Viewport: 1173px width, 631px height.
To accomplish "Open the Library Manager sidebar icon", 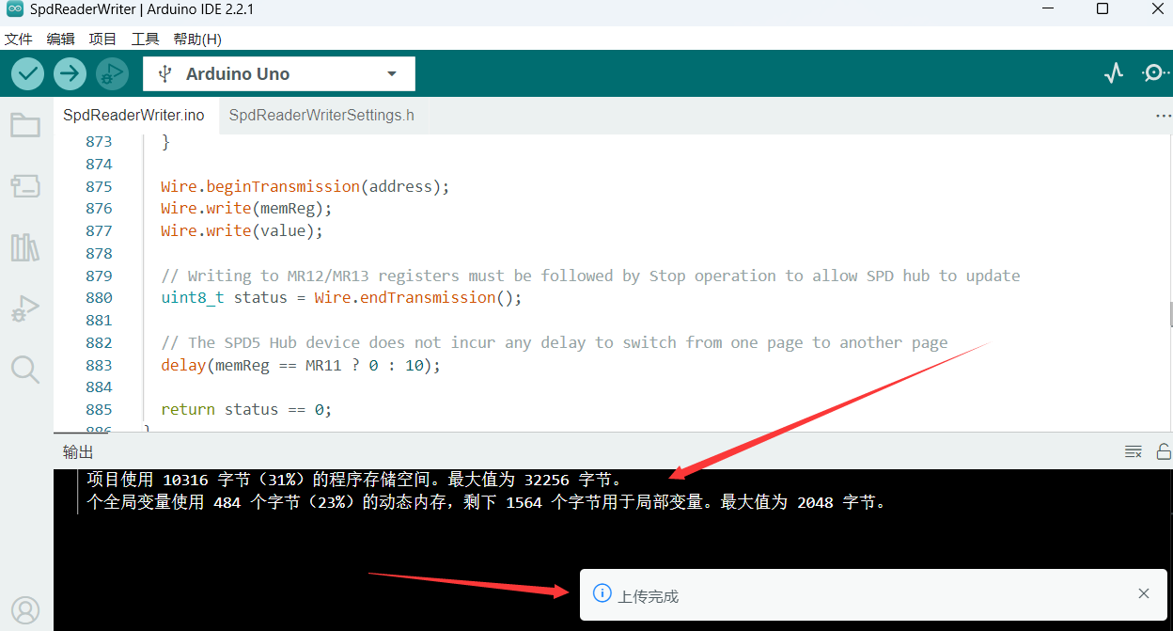I will 25,247.
